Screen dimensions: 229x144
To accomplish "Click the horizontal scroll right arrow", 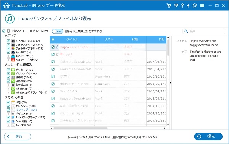I will [x=165, y=128].
